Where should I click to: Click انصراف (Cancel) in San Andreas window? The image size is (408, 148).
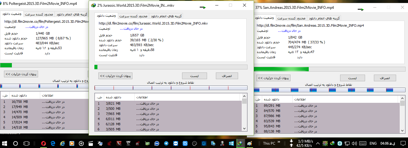tap(385, 78)
